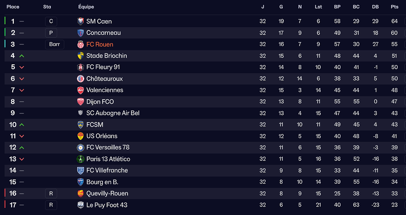Open the FC Rouen team link

(x=100, y=44)
